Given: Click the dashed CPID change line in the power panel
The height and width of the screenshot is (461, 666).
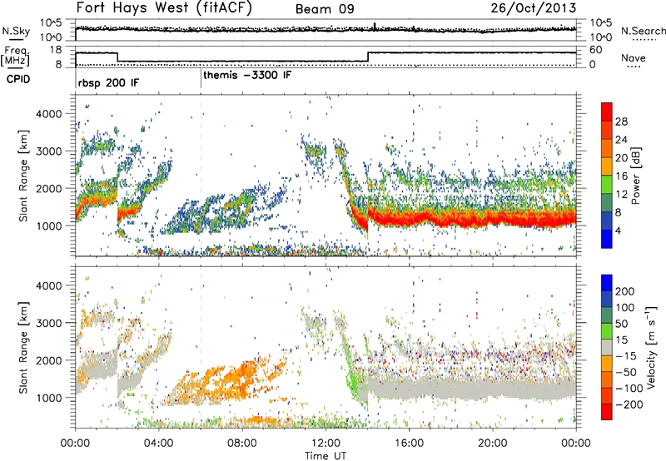Looking at the screenshot, I should coord(201,175).
